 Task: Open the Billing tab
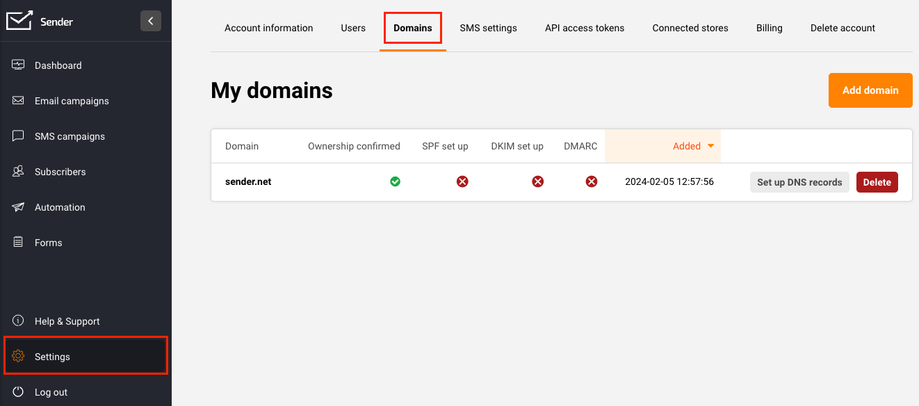(x=769, y=28)
